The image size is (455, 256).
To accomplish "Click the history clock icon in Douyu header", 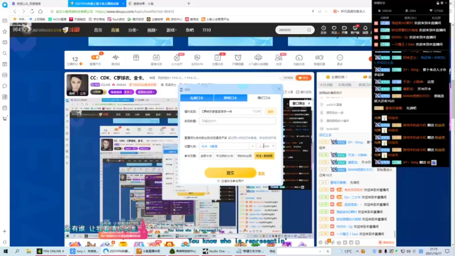I will [324, 28].
